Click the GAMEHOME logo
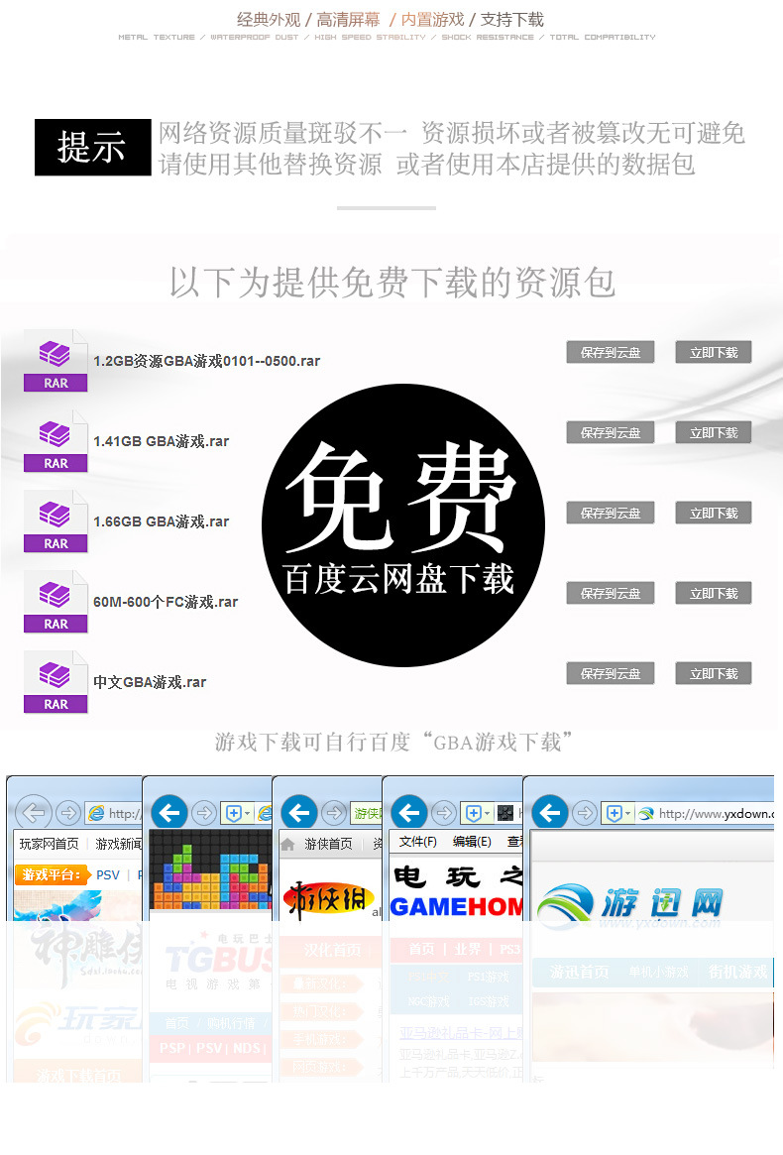This screenshot has width=783, height=1155. (x=457, y=906)
